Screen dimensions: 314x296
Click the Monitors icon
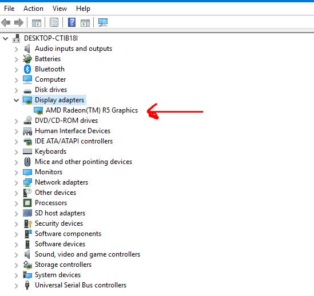coord(27,172)
